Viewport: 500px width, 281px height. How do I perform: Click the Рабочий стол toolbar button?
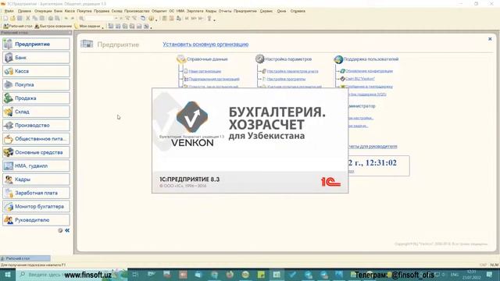[18, 26]
